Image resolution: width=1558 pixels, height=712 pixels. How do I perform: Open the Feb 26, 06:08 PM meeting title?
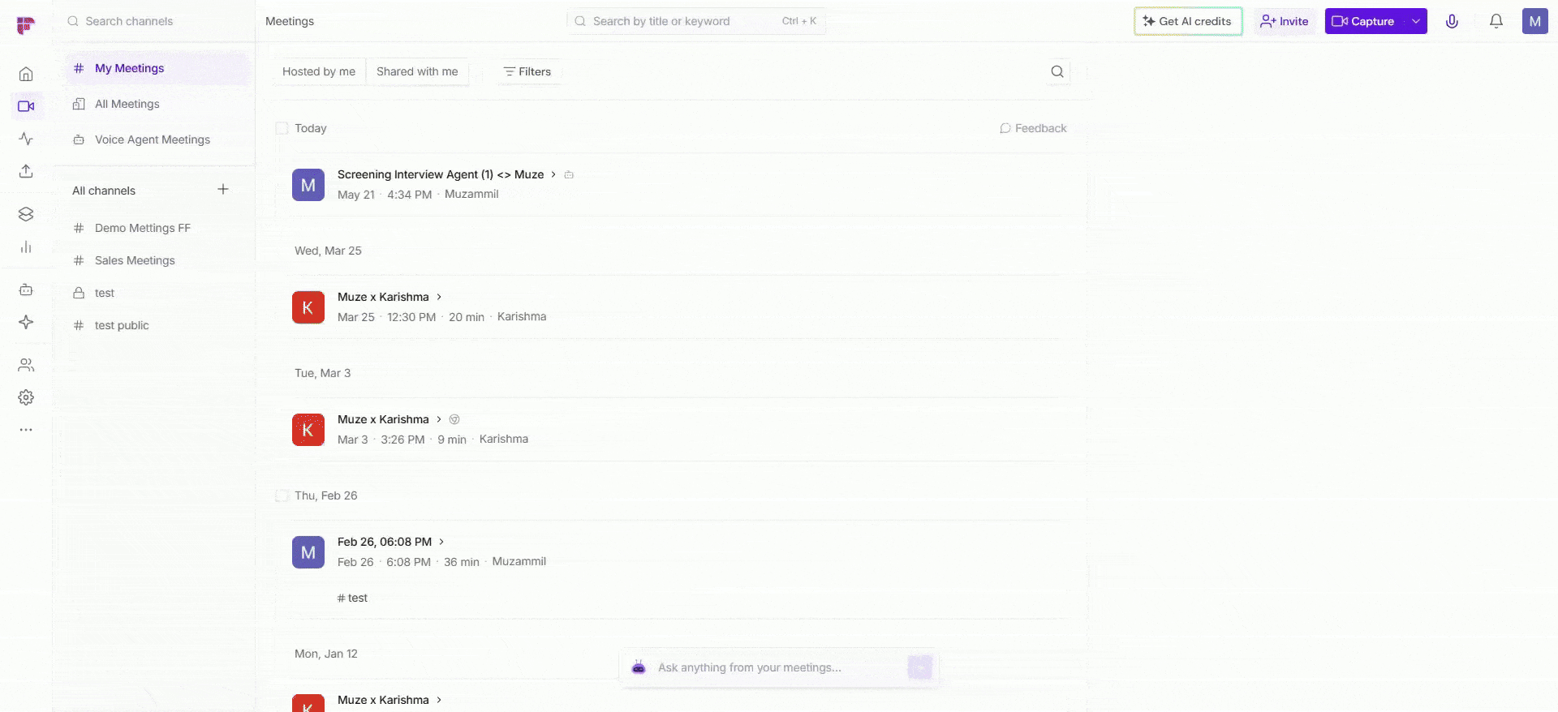(x=385, y=542)
